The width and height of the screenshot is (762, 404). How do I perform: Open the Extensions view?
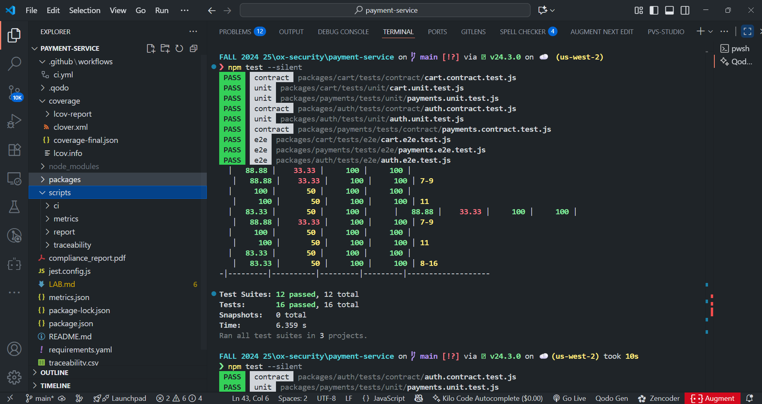click(14, 150)
